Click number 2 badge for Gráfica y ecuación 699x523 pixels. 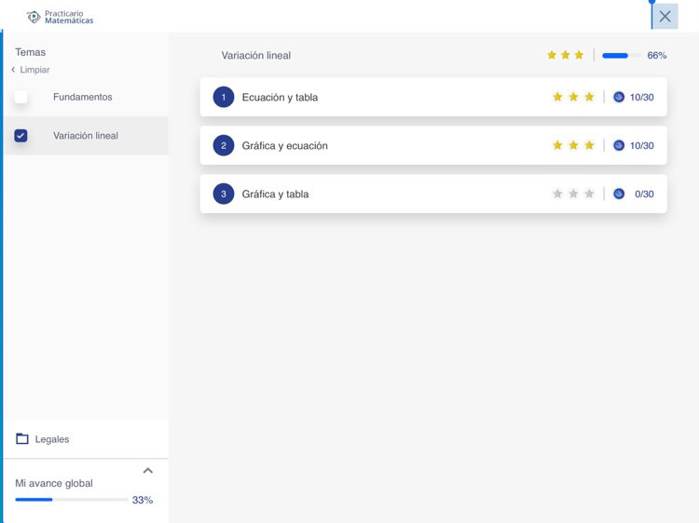point(224,145)
